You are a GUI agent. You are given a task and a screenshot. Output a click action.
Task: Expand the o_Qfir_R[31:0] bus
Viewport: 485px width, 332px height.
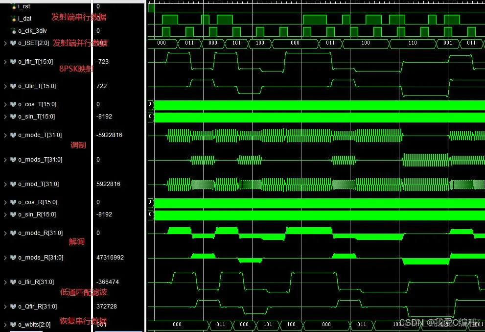point(5,307)
